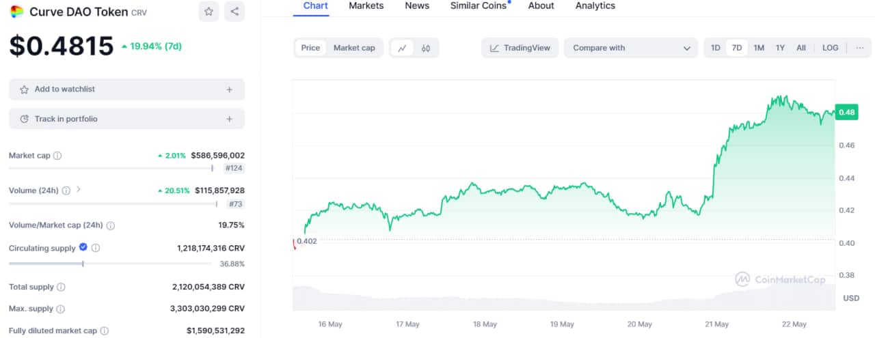Image resolution: width=875 pixels, height=338 pixels.
Task: Open the News tab
Action: click(x=417, y=5)
